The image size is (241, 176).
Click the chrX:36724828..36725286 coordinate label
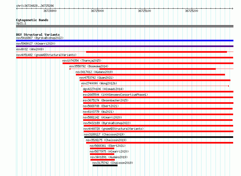(x=35, y=6)
